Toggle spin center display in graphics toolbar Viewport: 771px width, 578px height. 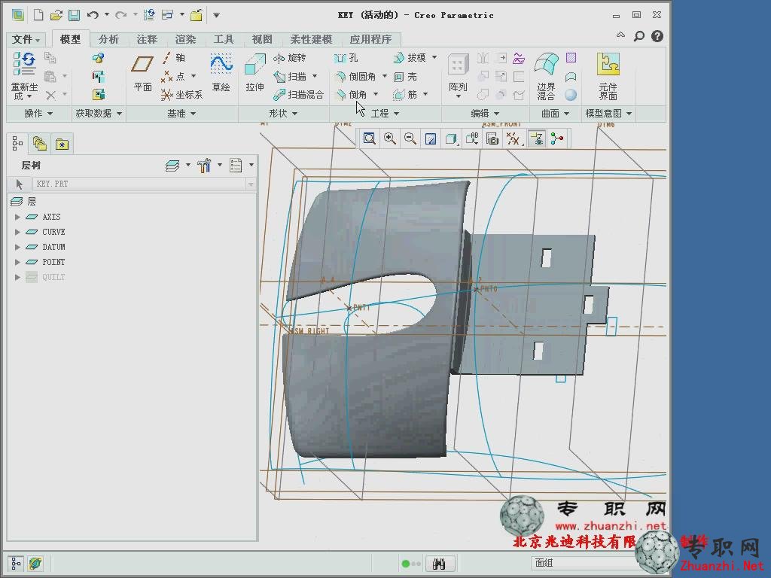[556, 139]
